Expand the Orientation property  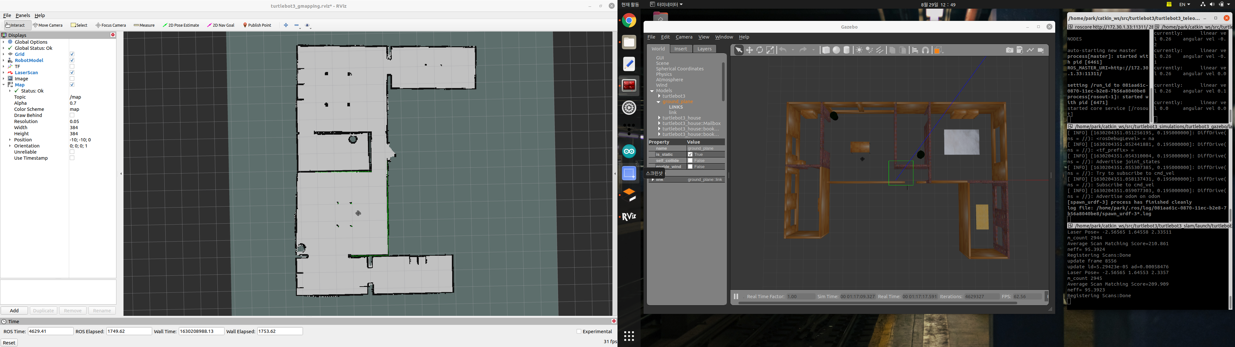[10, 146]
